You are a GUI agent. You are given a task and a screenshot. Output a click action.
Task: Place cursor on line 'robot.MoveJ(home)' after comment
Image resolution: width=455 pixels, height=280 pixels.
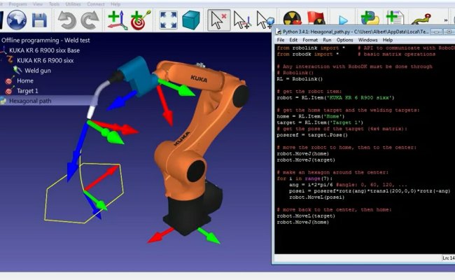pos(302,154)
